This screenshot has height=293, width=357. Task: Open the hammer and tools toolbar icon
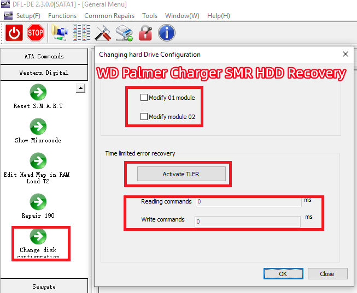103,33
